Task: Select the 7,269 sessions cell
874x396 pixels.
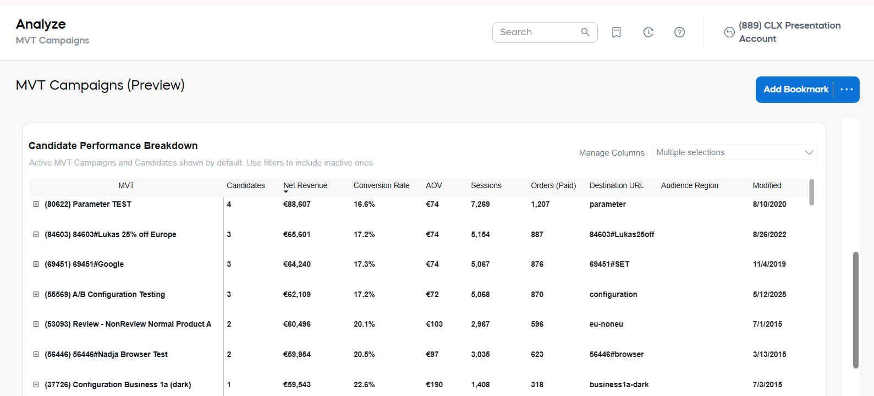Action: coord(480,204)
